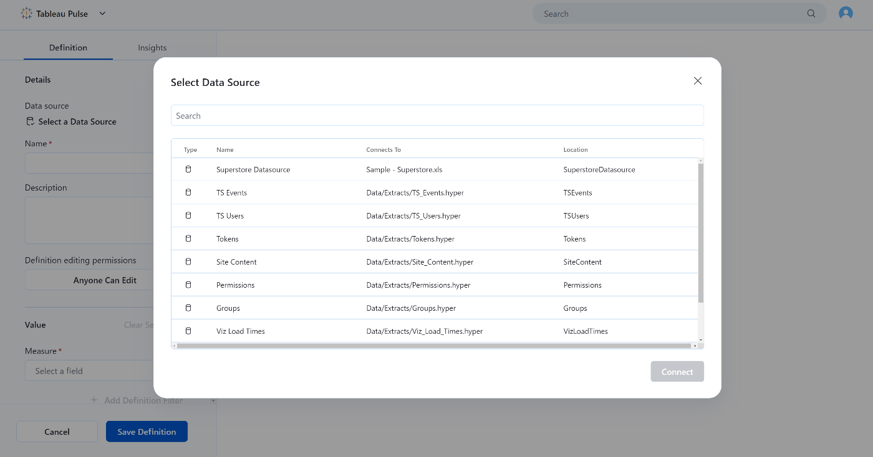Screen dimensions: 873x457
Task: Click the magnifier icon in top search bar
Action: coord(811,14)
